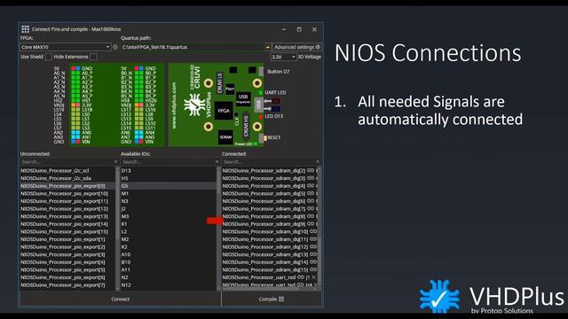Select NIOSDuino_Processor_pio_export[13] signal
The image size is (568, 319).
(x=67, y=216)
